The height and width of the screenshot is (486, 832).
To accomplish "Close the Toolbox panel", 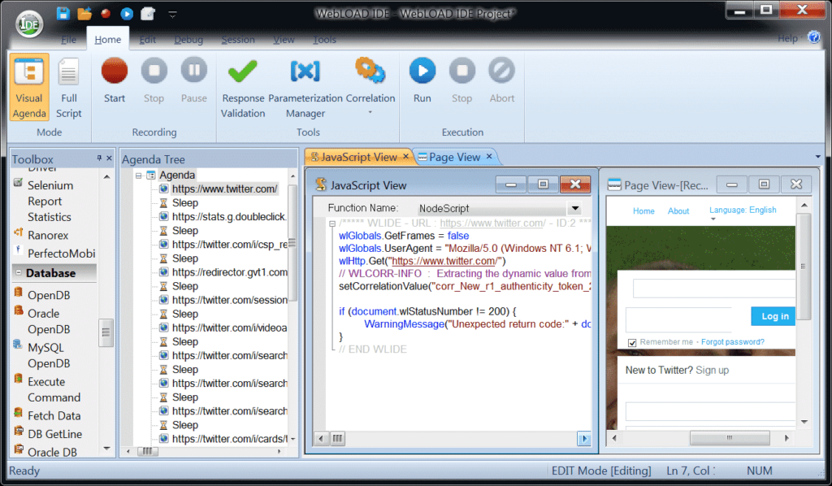I will pos(110,158).
